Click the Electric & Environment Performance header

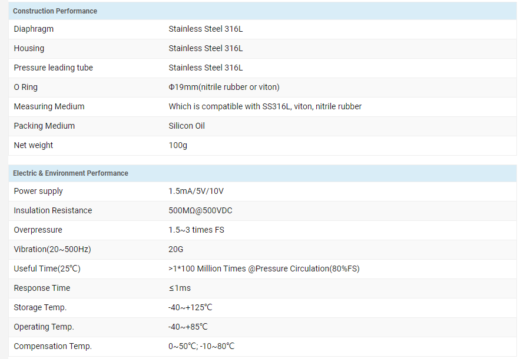click(70, 173)
